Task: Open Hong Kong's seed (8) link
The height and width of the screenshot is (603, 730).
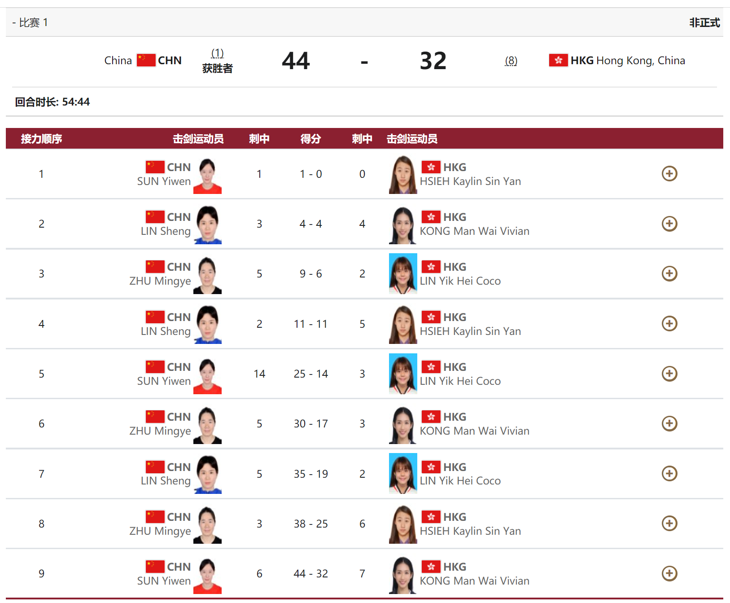Action: [511, 61]
